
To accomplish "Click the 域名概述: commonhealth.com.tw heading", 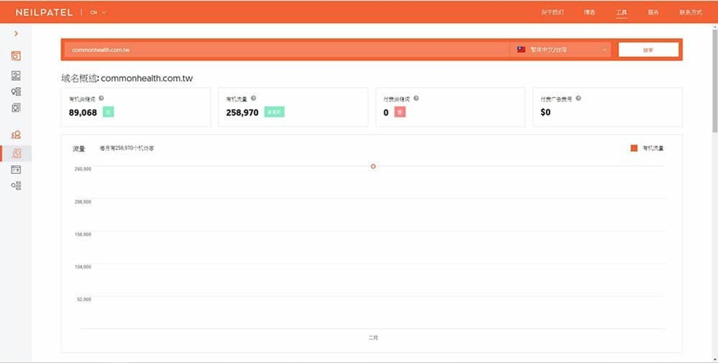I will (127, 79).
